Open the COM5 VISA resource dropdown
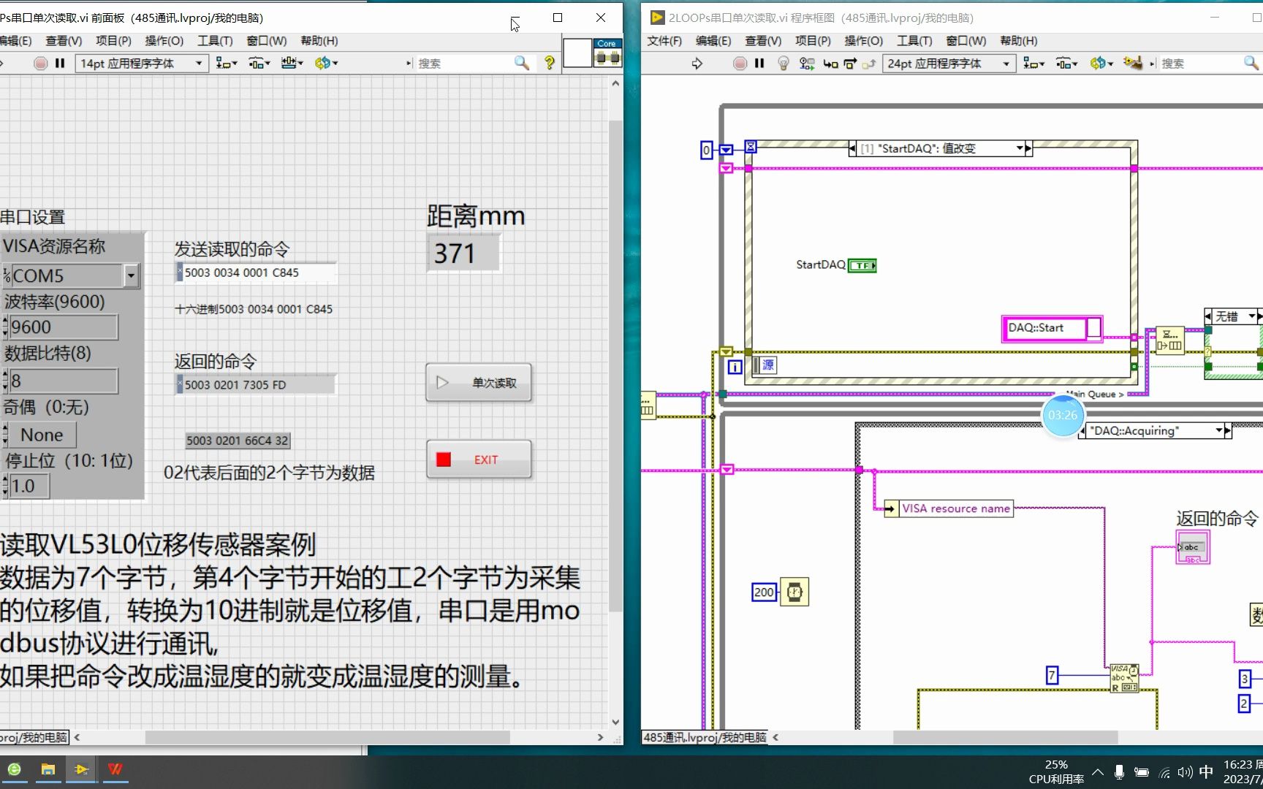This screenshot has height=789, width=1263. 131,275
